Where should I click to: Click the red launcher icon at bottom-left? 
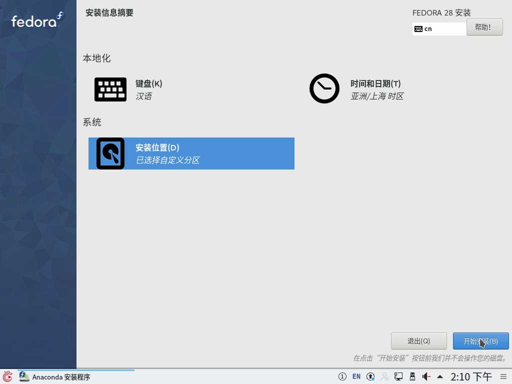[x=6, y=376]
